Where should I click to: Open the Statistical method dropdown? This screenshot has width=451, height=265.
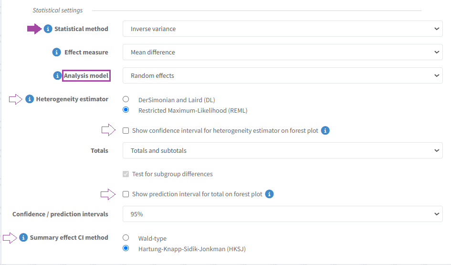pos(283,29)
